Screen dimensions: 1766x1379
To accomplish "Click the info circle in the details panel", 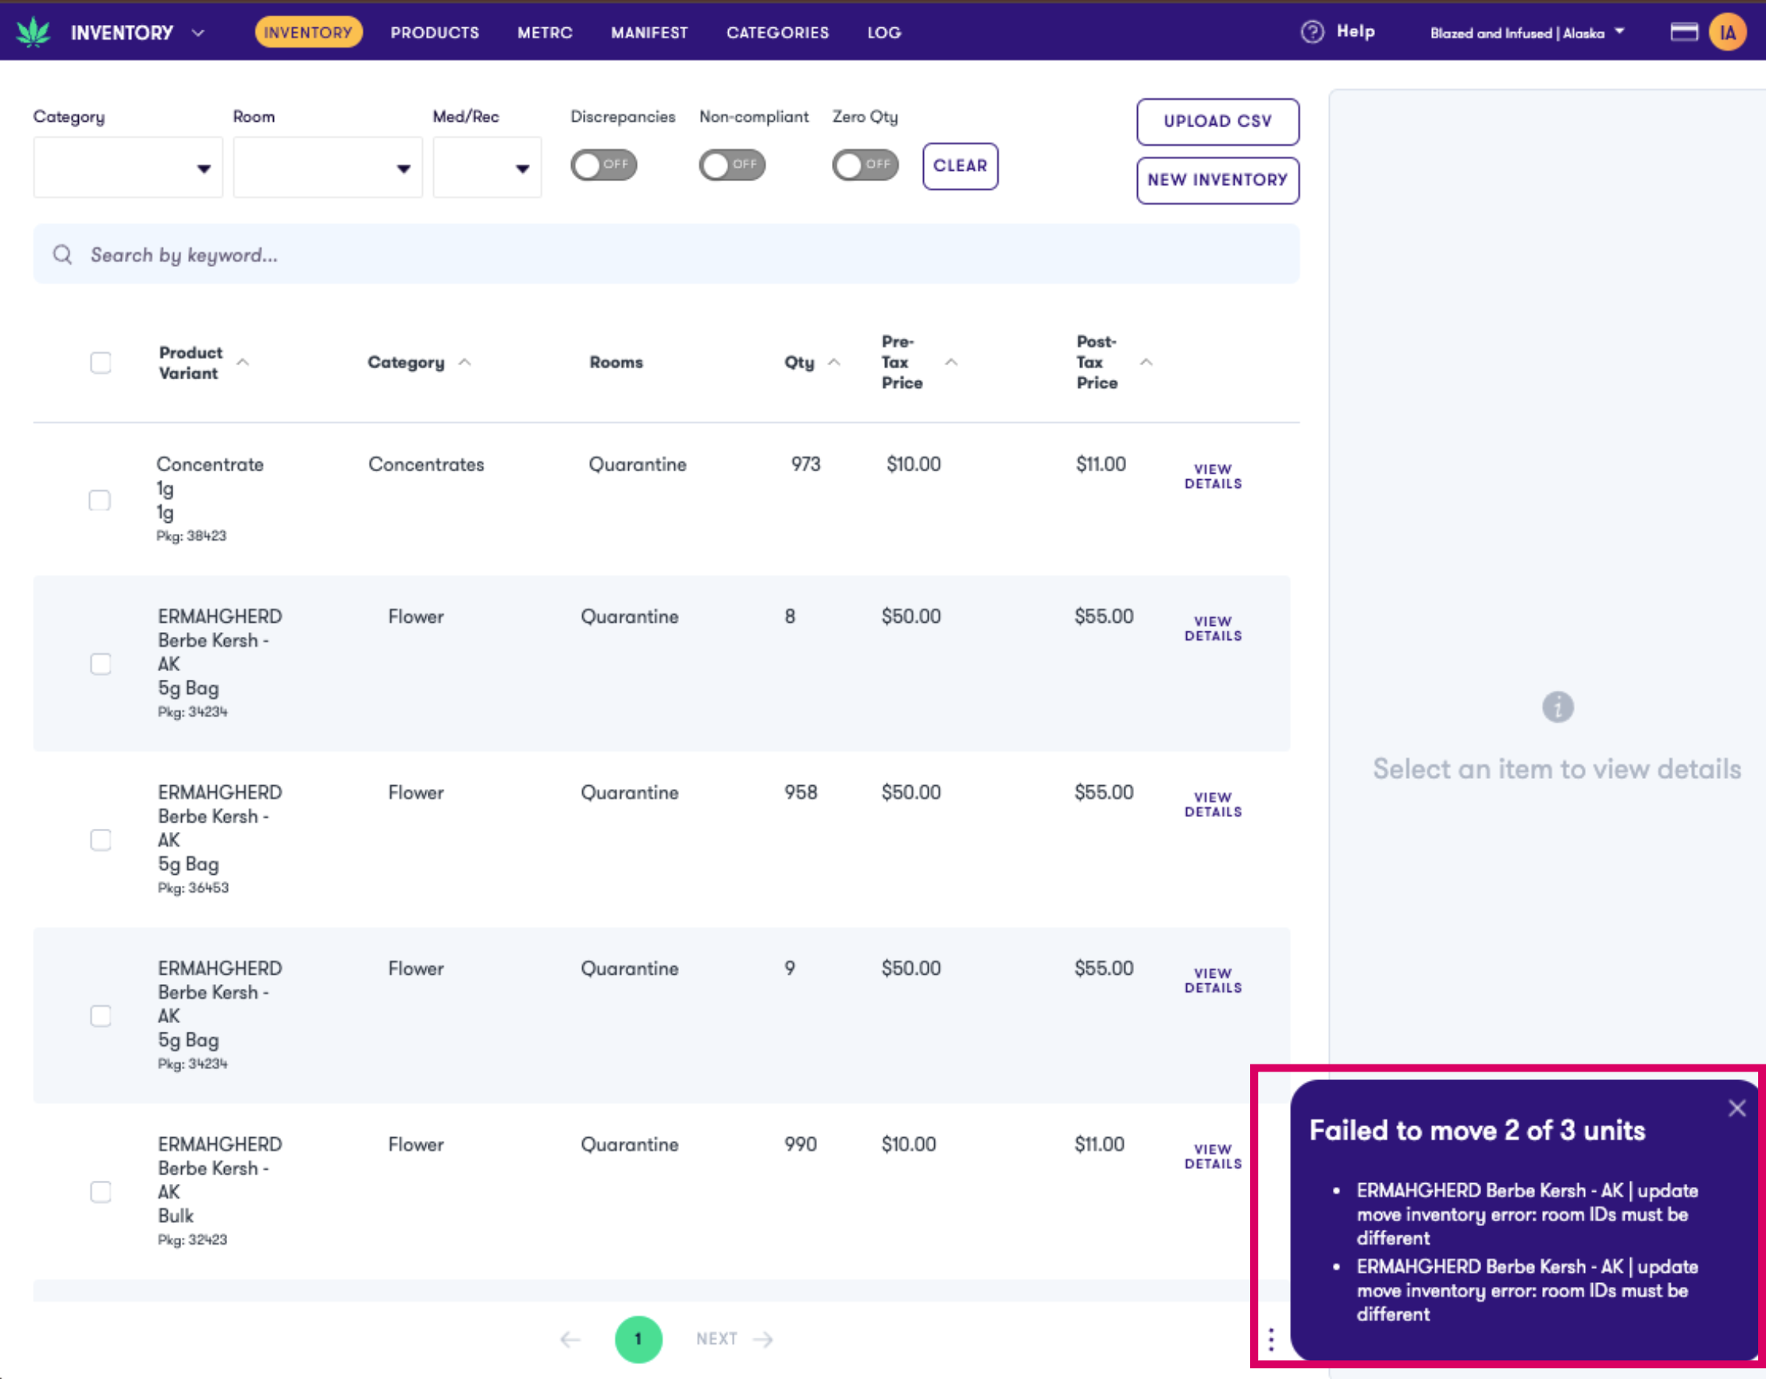I will 1557,706.
